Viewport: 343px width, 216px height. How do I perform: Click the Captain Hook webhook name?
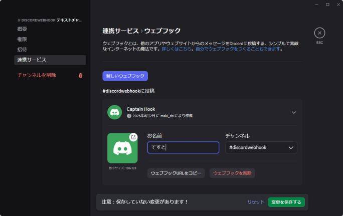pyautogui.click(x=140, y=109)
